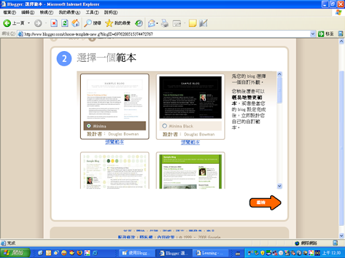The image size is (345, 258).
Task: Open the File (檔案) menu
Action: click(9, 12)
